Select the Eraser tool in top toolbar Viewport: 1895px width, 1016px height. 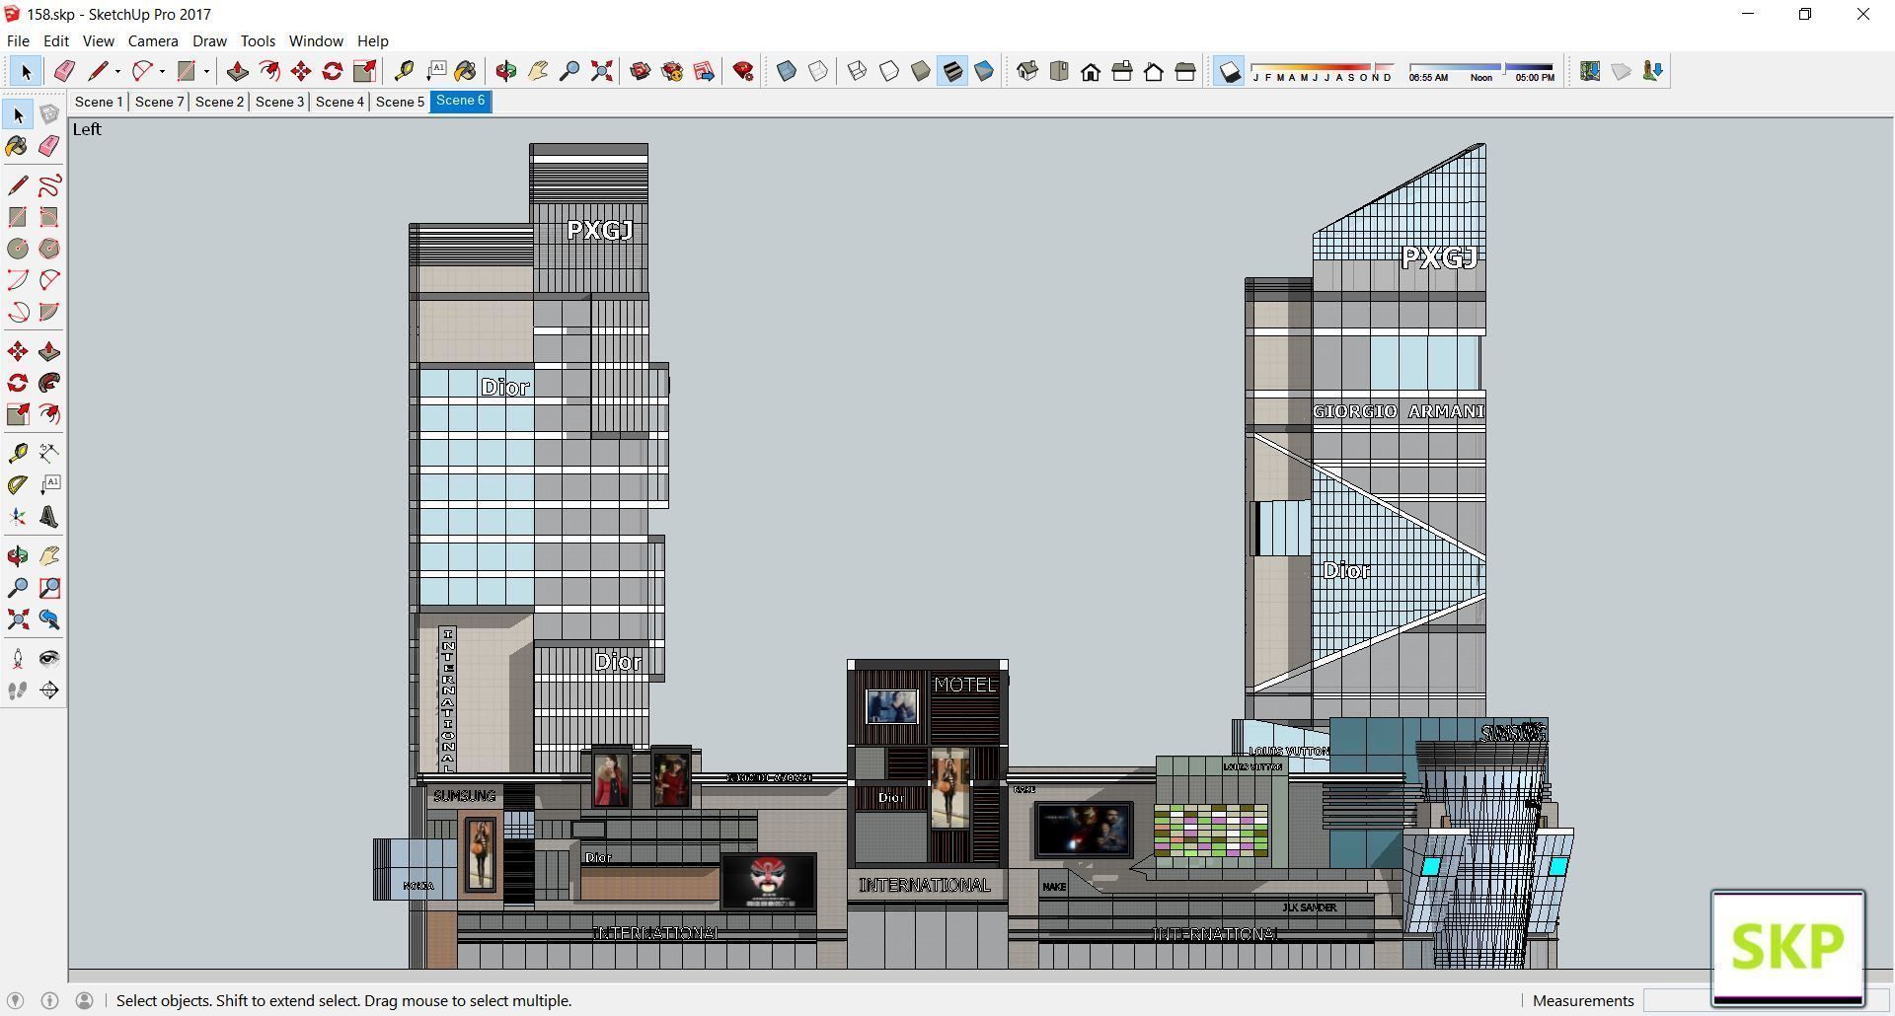[64, 71]
